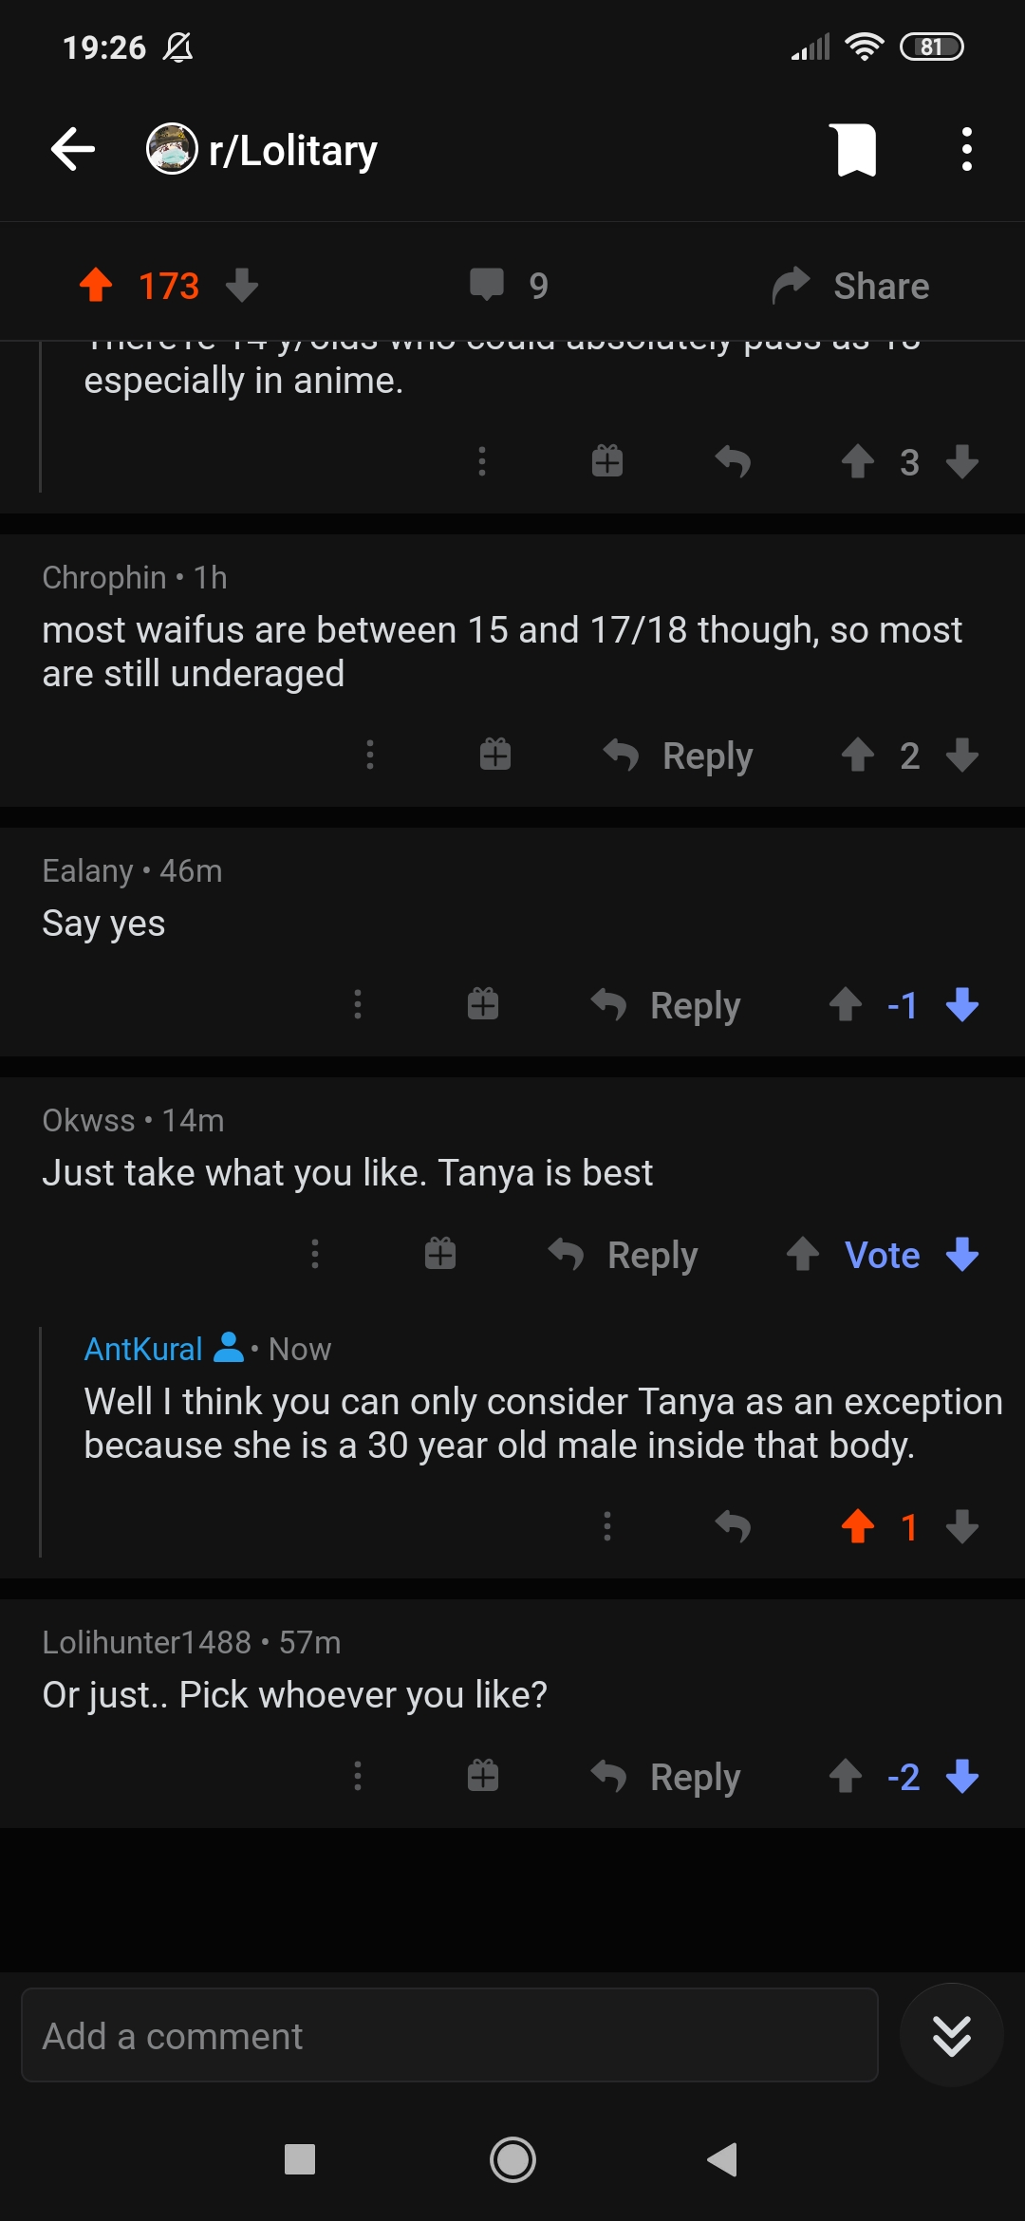Open the post overflow menu via three dots
This screenshot has height=2221, width=1025.
pyautogui.click(x=966, y=149)
